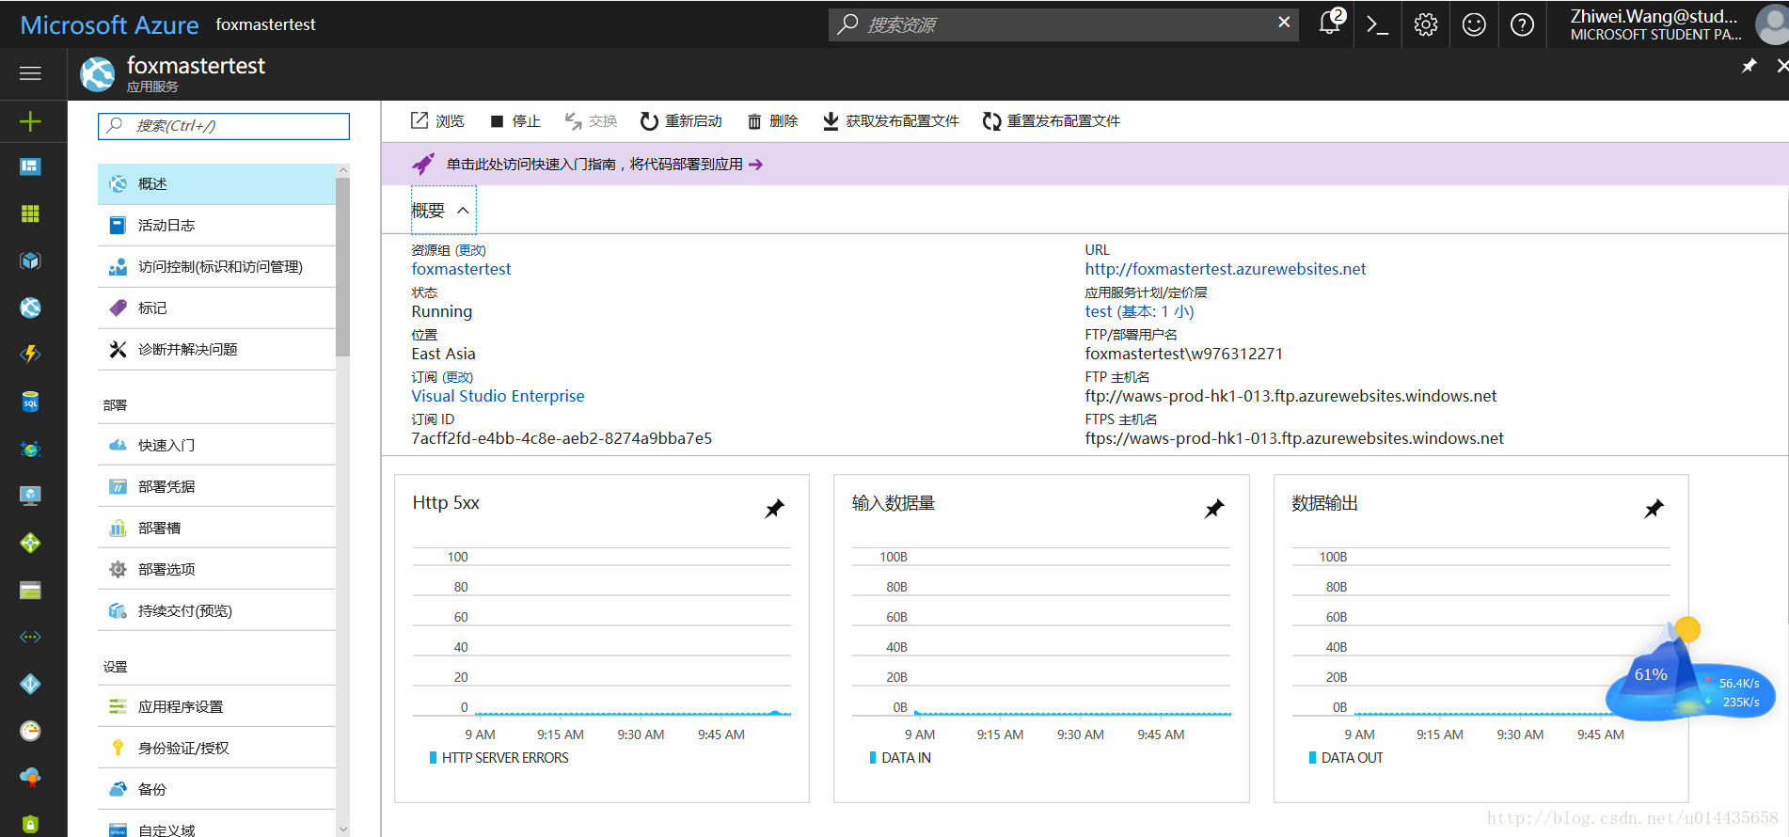Screen dimensions: 1789x837
Task: Select 应用程序设置 menu item
Action: pos(216,706)
